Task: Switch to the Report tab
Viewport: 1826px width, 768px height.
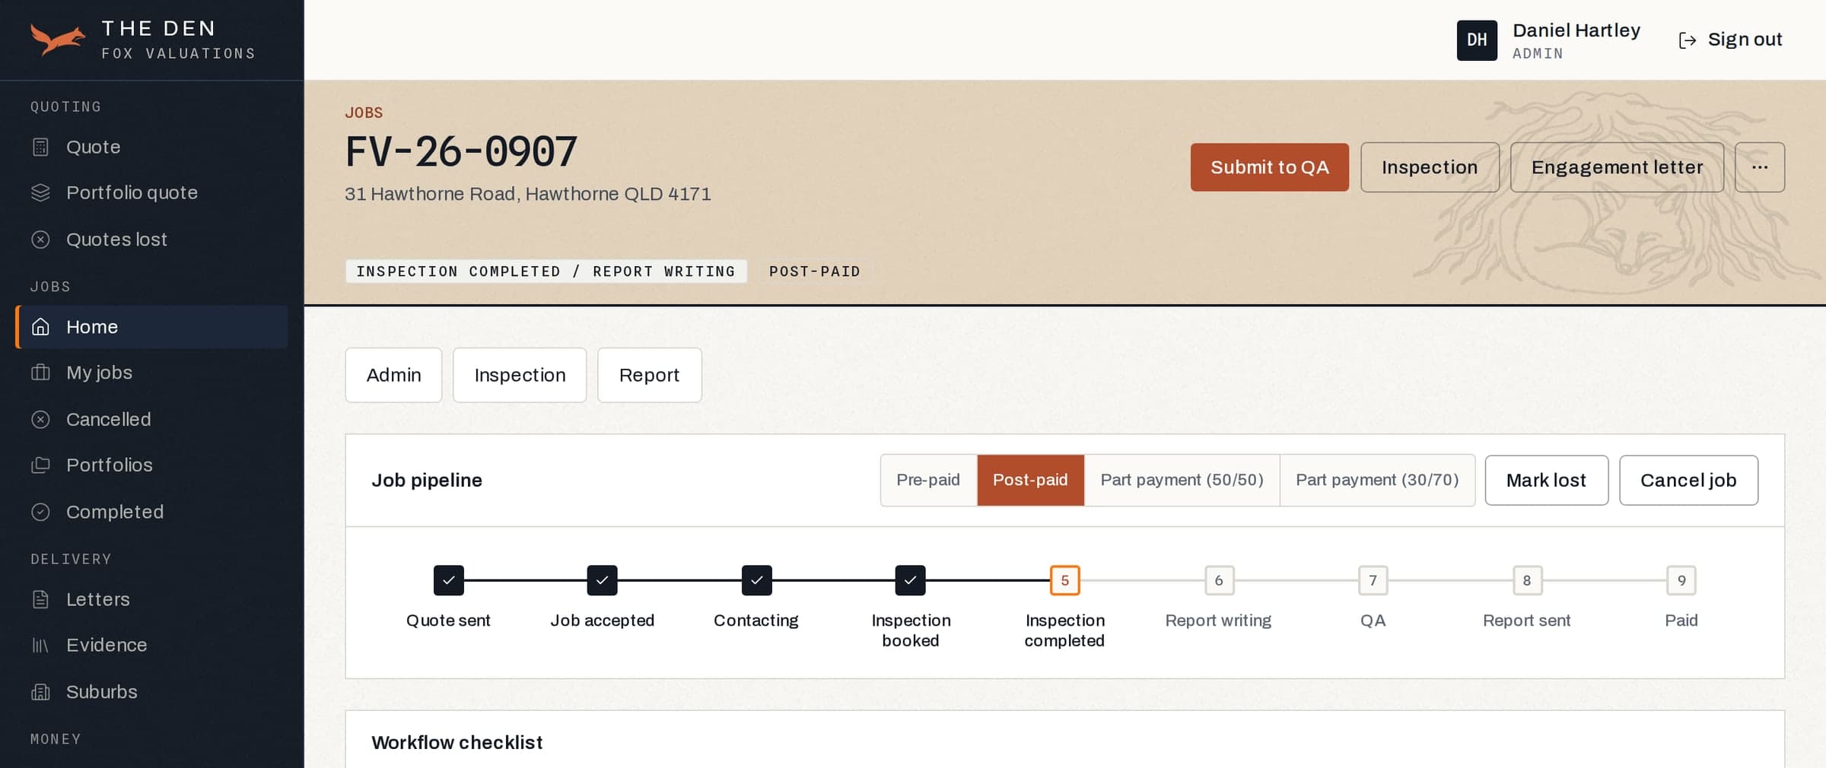Action: pos(649,375)
